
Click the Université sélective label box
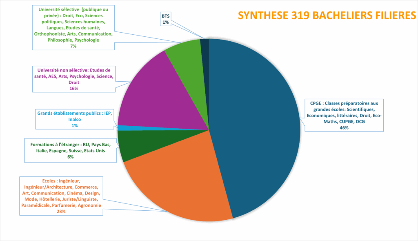[73, 27]
